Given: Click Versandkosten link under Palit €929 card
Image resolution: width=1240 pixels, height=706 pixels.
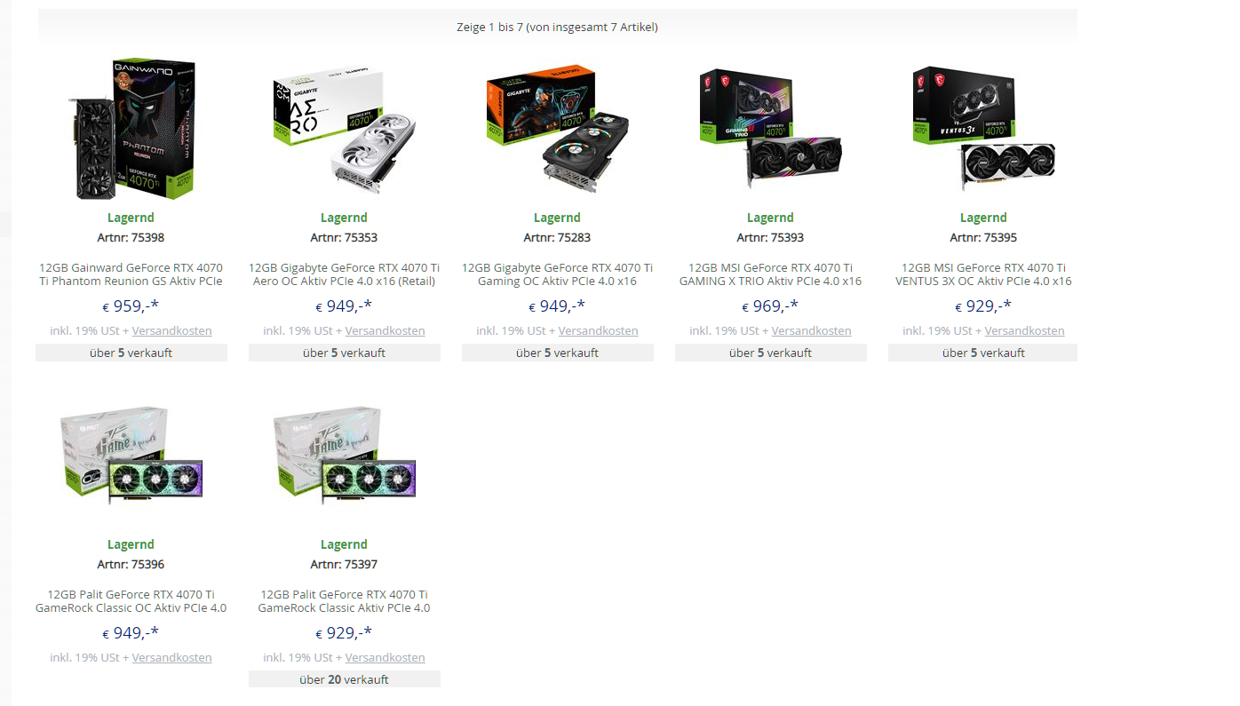Looking at the screenshot, I should (x=386, y=657).
